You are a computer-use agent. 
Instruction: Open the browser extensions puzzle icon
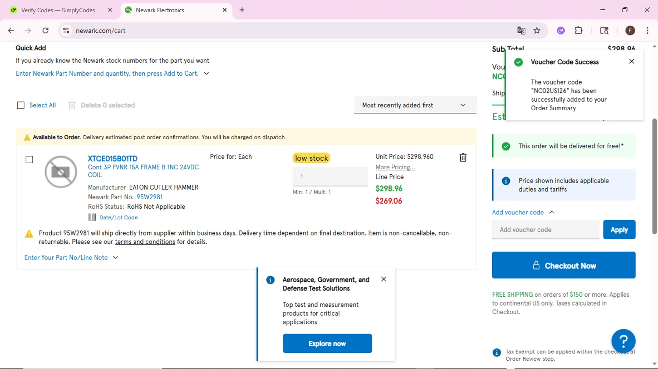tap(579, 31)
